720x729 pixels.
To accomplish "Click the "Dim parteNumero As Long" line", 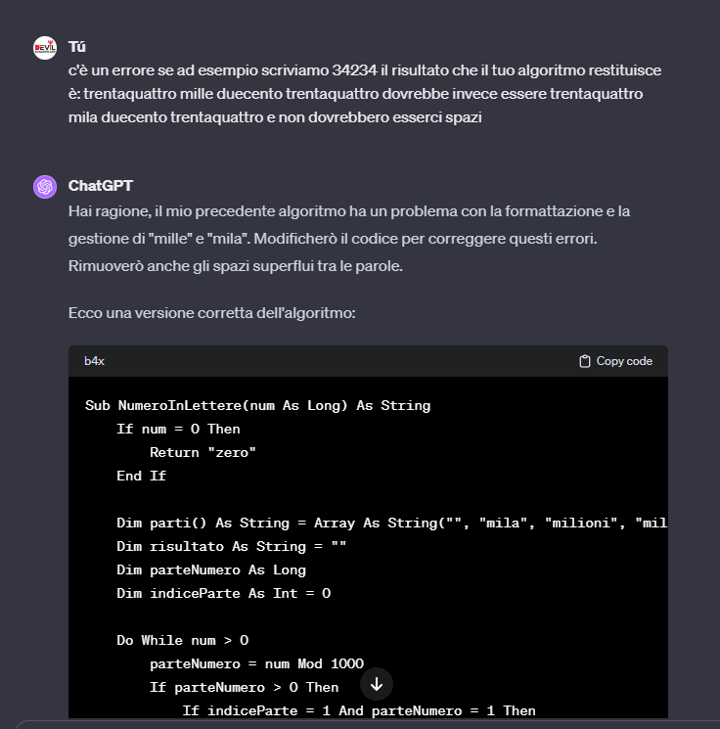I will click(210, 570).
